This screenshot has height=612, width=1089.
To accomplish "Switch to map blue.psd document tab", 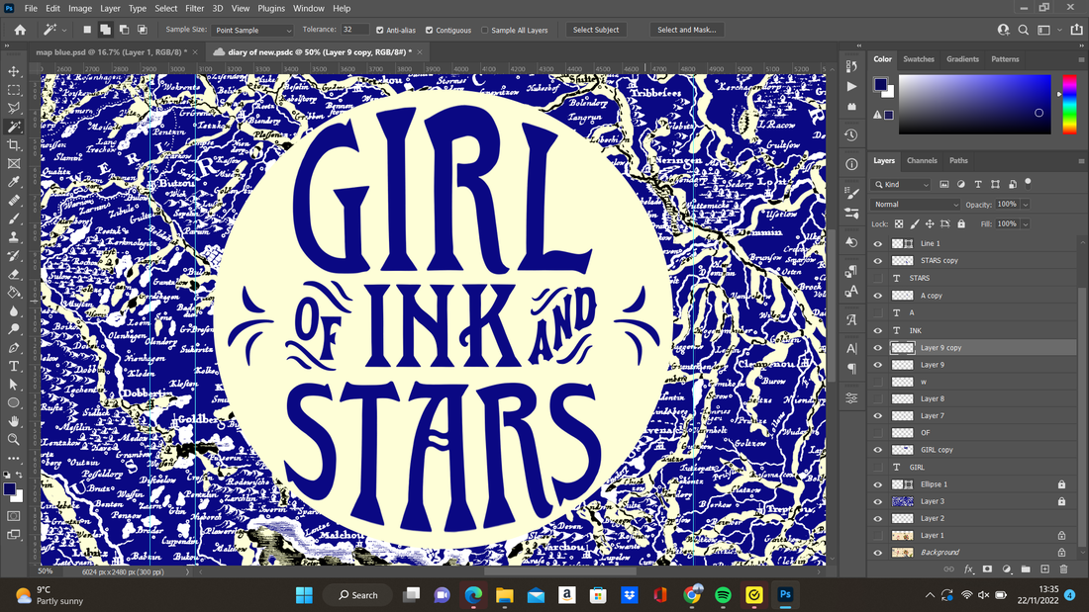I will [x=111, y=52].
